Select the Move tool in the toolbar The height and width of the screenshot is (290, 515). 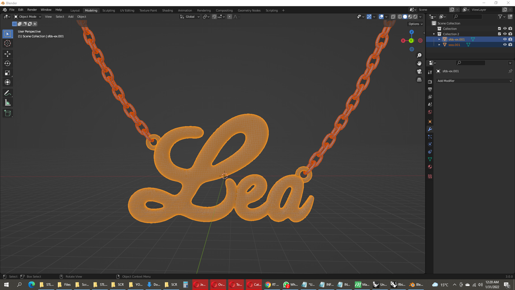point(7,54)
